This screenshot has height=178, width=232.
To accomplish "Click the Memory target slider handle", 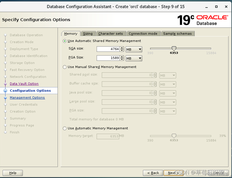I will [174, 136].
